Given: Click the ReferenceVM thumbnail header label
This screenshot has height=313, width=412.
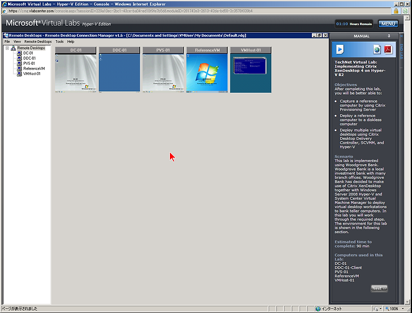Looking at the screenshot, I should click(207, 50).
